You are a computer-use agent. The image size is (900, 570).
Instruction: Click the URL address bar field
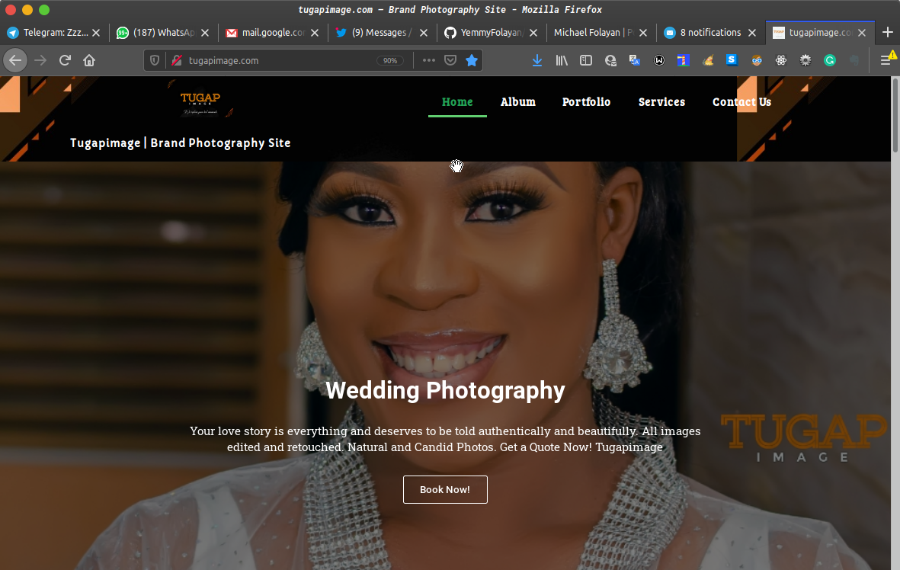[x=274, y=60]
